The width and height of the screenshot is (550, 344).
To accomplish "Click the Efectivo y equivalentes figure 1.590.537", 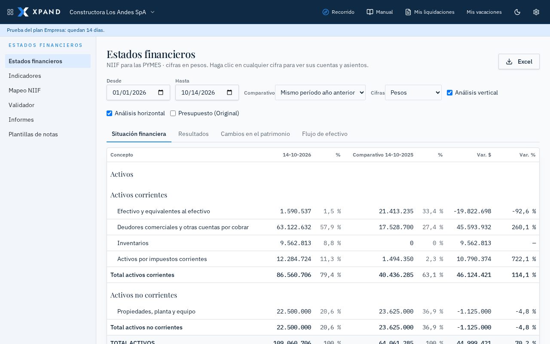I will point(296,211).
